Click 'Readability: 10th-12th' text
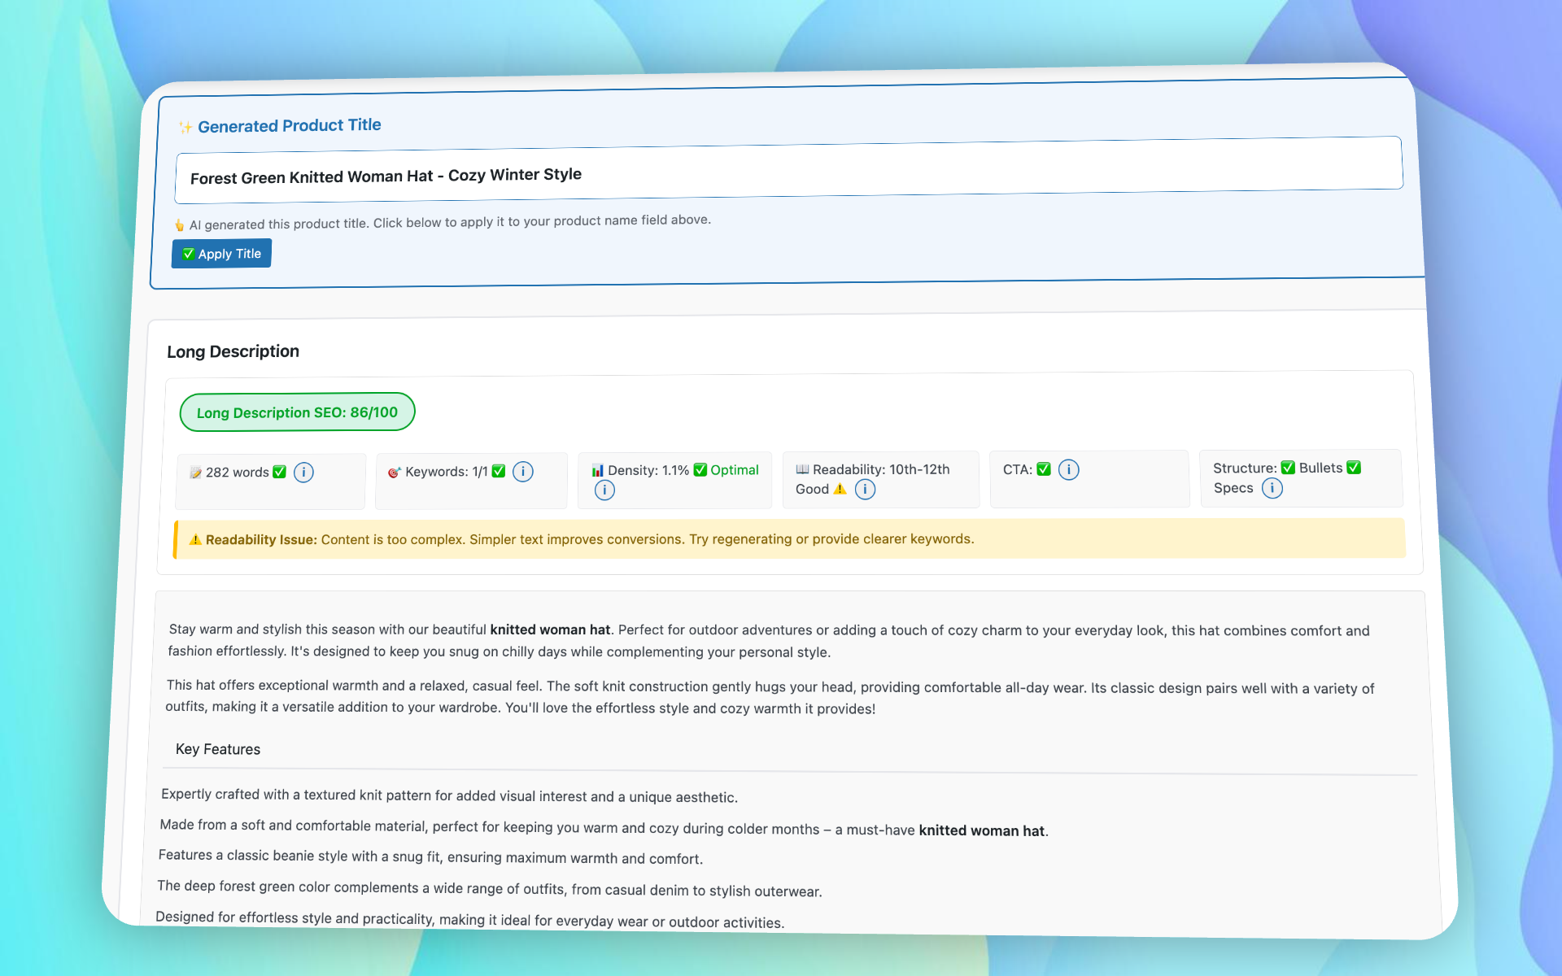 coord(881,469)
